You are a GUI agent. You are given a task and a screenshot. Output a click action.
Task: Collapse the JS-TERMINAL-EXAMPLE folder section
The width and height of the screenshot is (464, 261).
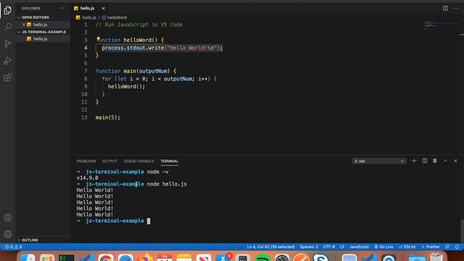(x=41, y=32)
